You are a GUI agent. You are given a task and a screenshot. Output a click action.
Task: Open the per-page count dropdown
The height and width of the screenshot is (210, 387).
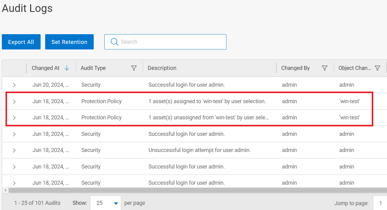(105, 203)
